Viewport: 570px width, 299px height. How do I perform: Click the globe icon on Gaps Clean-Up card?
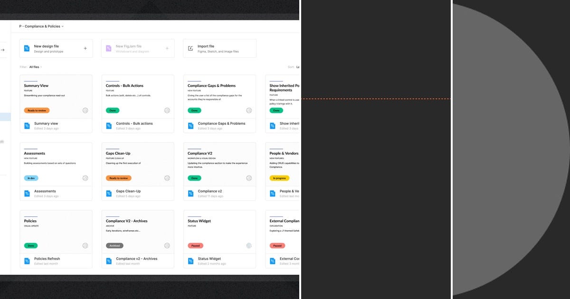click(167, 178)
